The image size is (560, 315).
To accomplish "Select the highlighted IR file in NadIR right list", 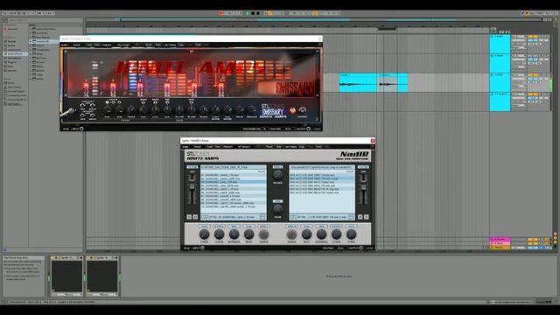I will 322,178.
